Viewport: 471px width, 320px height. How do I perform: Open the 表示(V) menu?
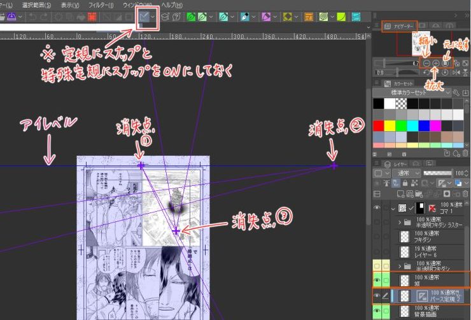70,5
